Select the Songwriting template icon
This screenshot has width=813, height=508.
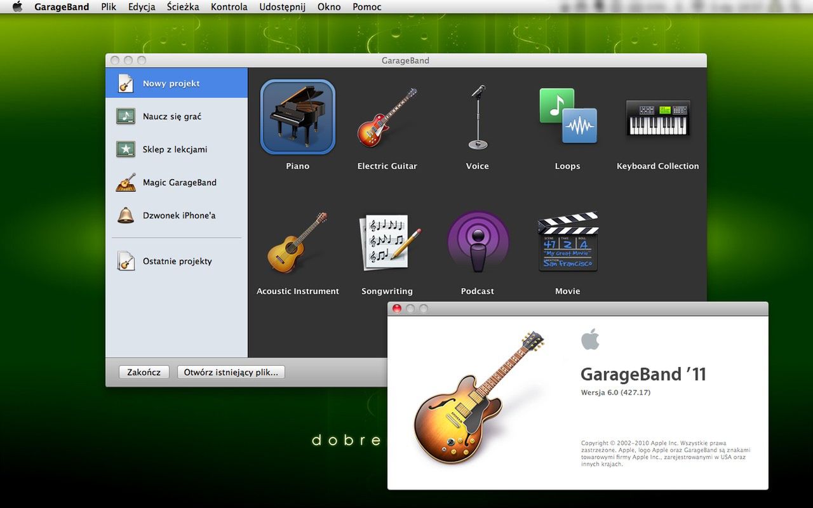pyautogui.click(x=387, y=241)
